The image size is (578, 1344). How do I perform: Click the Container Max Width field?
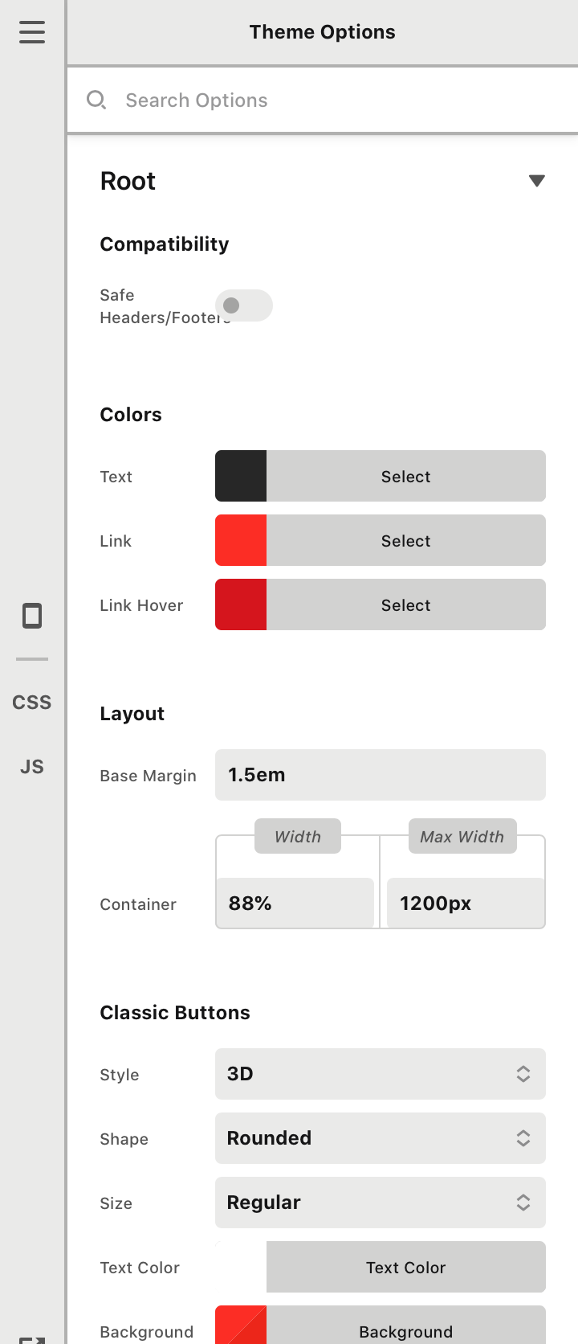pos(466,904)
